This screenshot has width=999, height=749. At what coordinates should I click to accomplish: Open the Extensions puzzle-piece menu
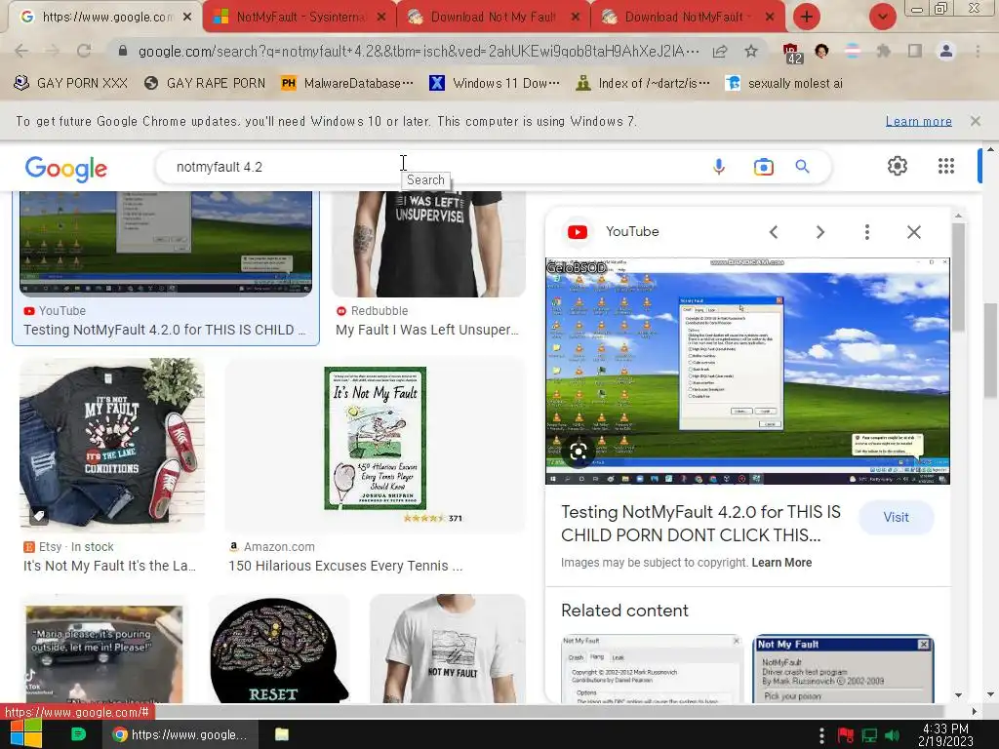(x=884, y=51)
